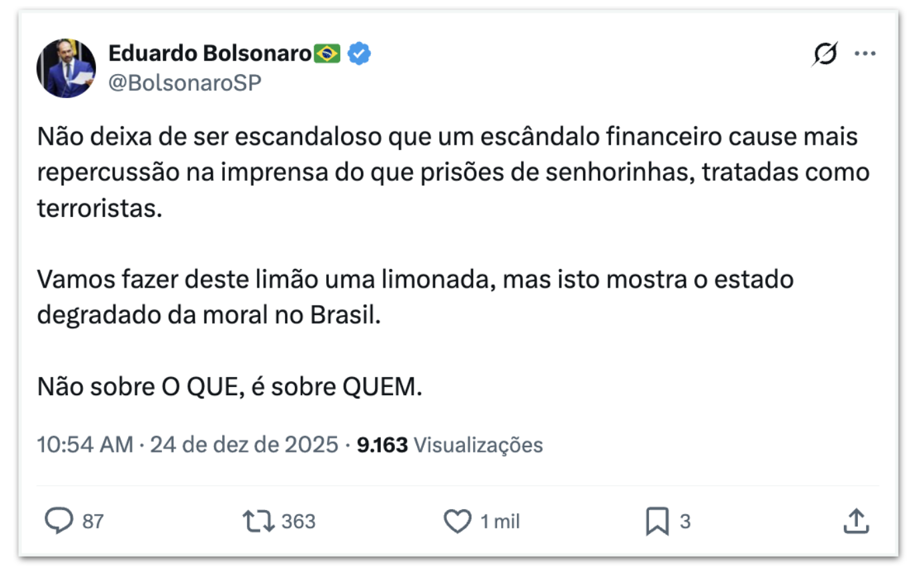Toggle the like heart icon
This screenshot has width=918, height=570.
click(x=458, y=521)
